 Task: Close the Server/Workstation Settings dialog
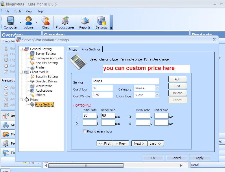coord(214,39)
